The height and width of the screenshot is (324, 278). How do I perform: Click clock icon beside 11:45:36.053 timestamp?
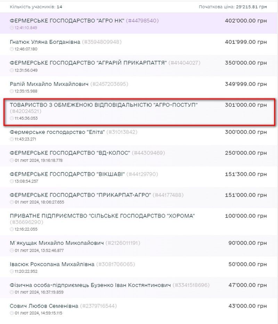point(12,118)
